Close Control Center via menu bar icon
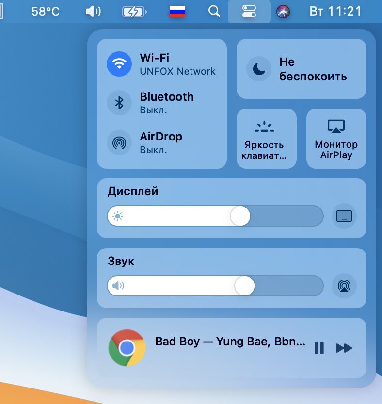The width and height of the screenshot is (382, 404). 249,12
